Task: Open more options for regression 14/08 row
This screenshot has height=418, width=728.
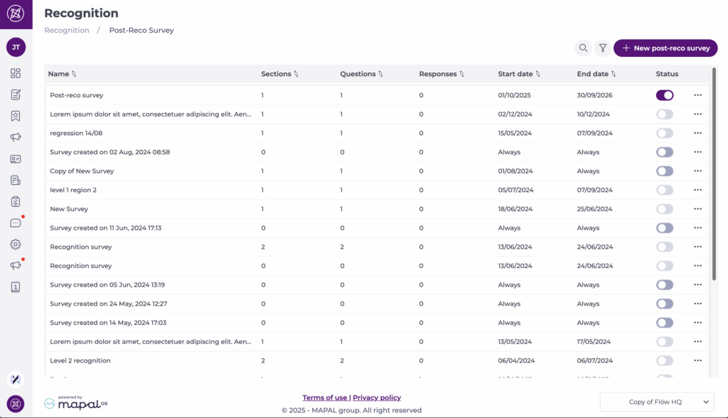Action: 697,133
